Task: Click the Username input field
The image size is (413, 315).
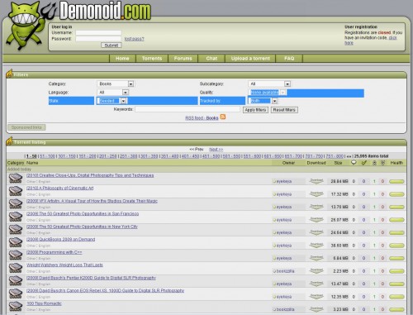Action: [x=98, y=33]
